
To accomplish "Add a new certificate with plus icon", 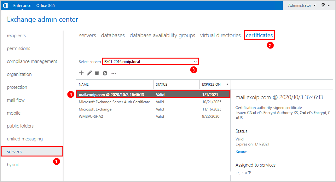I will pyautogui.click(x=81, y=73).
